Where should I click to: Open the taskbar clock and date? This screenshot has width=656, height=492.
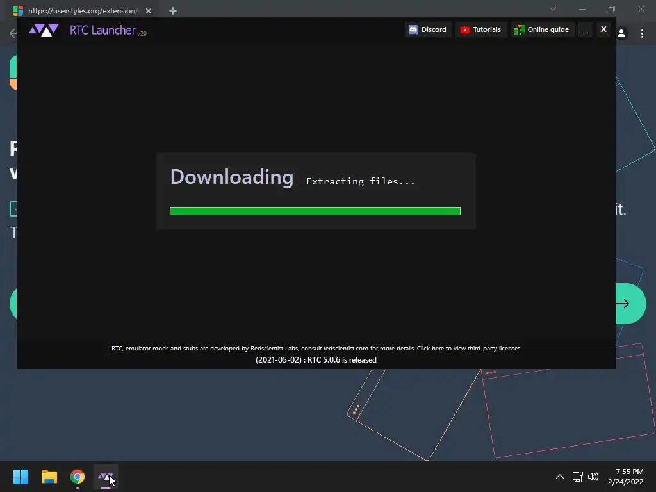click(x=626, y=477)
